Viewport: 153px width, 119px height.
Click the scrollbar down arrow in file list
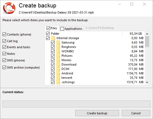tap(147, 82)
